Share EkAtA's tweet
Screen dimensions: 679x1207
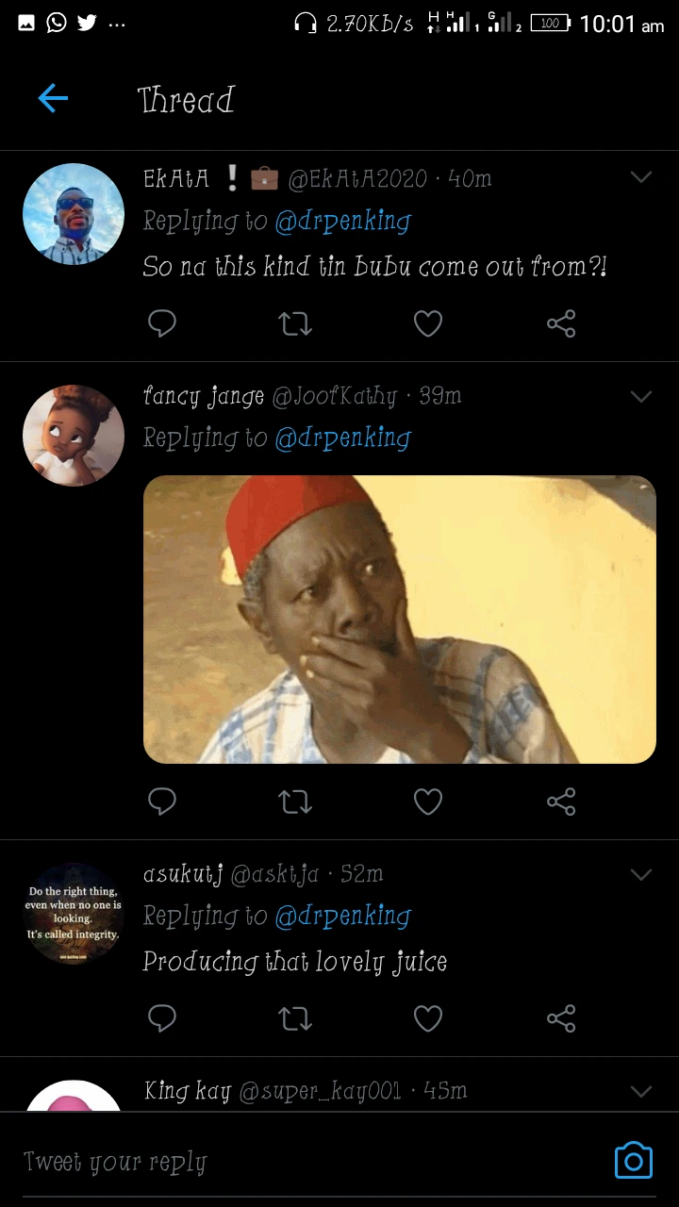[x=561, y=324]
